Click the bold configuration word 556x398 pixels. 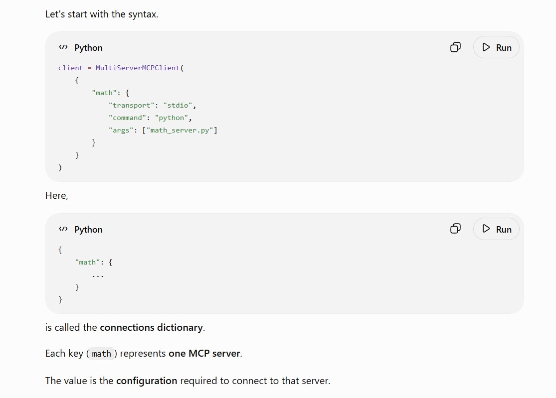pyautogui.click(x=147, y=381)
